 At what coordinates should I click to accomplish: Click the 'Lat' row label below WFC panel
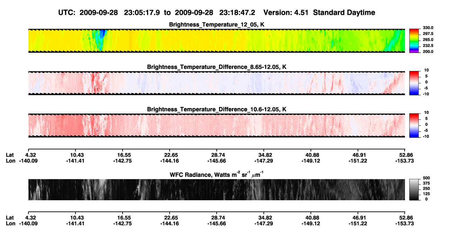tap(10, 217)
